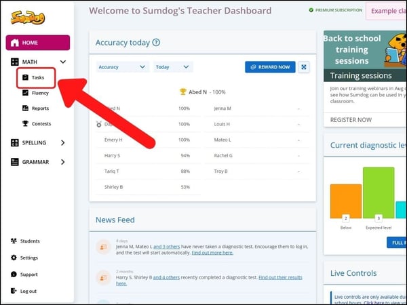Click the Premium Subscription label
407x305 pixels.
click(338, 10)
